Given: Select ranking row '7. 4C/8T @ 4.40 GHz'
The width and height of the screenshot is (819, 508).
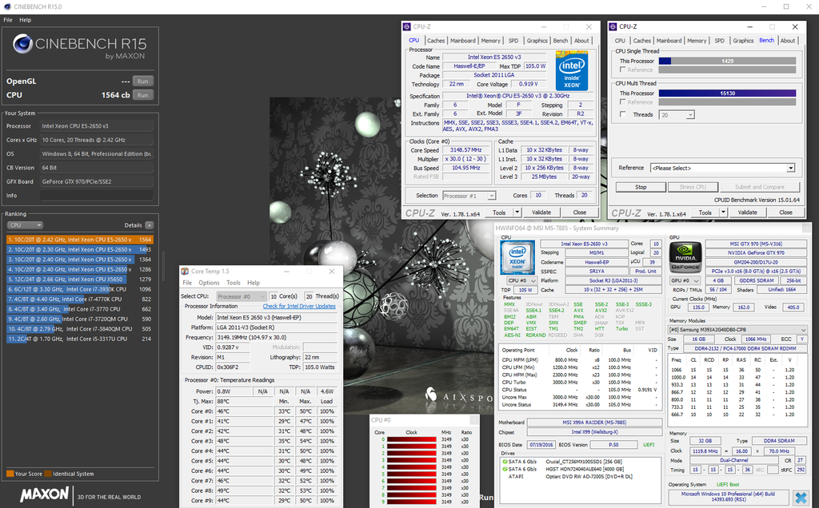Looking at the screenshot, I should coord(80,300).
